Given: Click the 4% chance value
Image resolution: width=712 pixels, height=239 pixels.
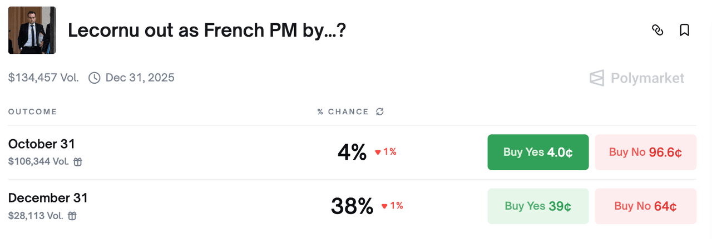Looking at the screenshot, I should [x=352, y=152].
